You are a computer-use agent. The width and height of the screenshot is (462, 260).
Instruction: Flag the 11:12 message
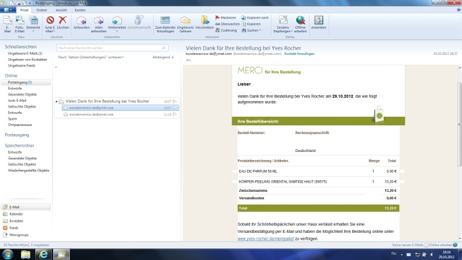pos(176,114)
